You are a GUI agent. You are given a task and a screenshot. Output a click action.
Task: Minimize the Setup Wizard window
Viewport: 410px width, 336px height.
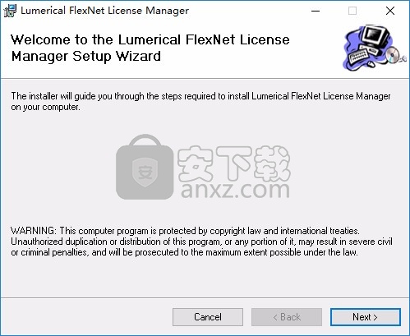click(316, 11)
